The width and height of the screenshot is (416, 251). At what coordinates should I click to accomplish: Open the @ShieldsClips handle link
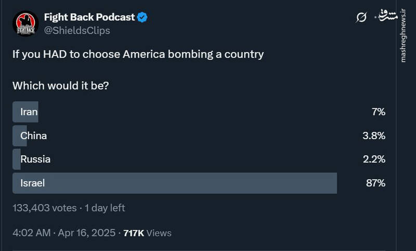77,30
